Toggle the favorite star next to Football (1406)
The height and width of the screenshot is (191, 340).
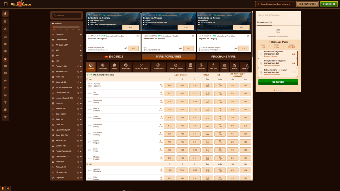coord(78,66)
